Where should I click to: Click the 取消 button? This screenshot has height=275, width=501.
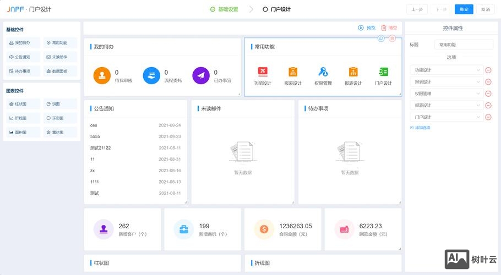click(x=486, y=9)
